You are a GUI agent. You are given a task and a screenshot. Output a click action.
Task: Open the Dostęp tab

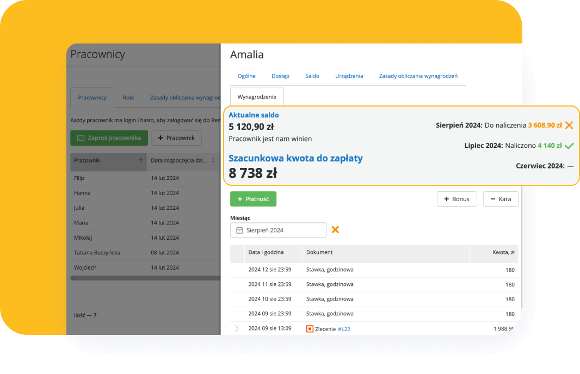280,76
